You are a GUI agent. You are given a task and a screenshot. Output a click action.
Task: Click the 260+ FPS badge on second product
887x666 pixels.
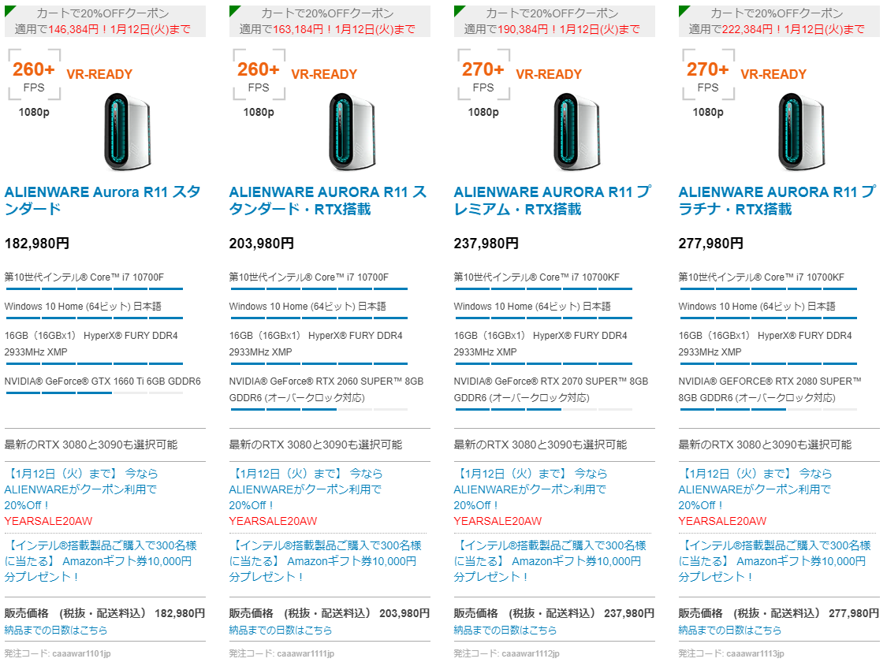[259, 75]
